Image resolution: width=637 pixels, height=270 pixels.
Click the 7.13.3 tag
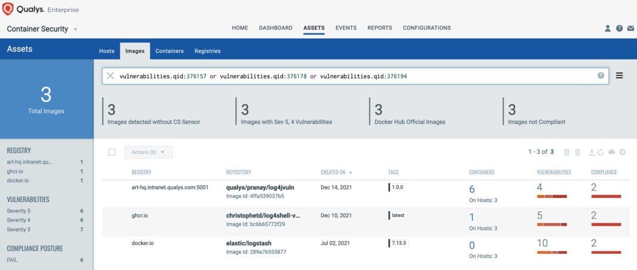[398, 243]
